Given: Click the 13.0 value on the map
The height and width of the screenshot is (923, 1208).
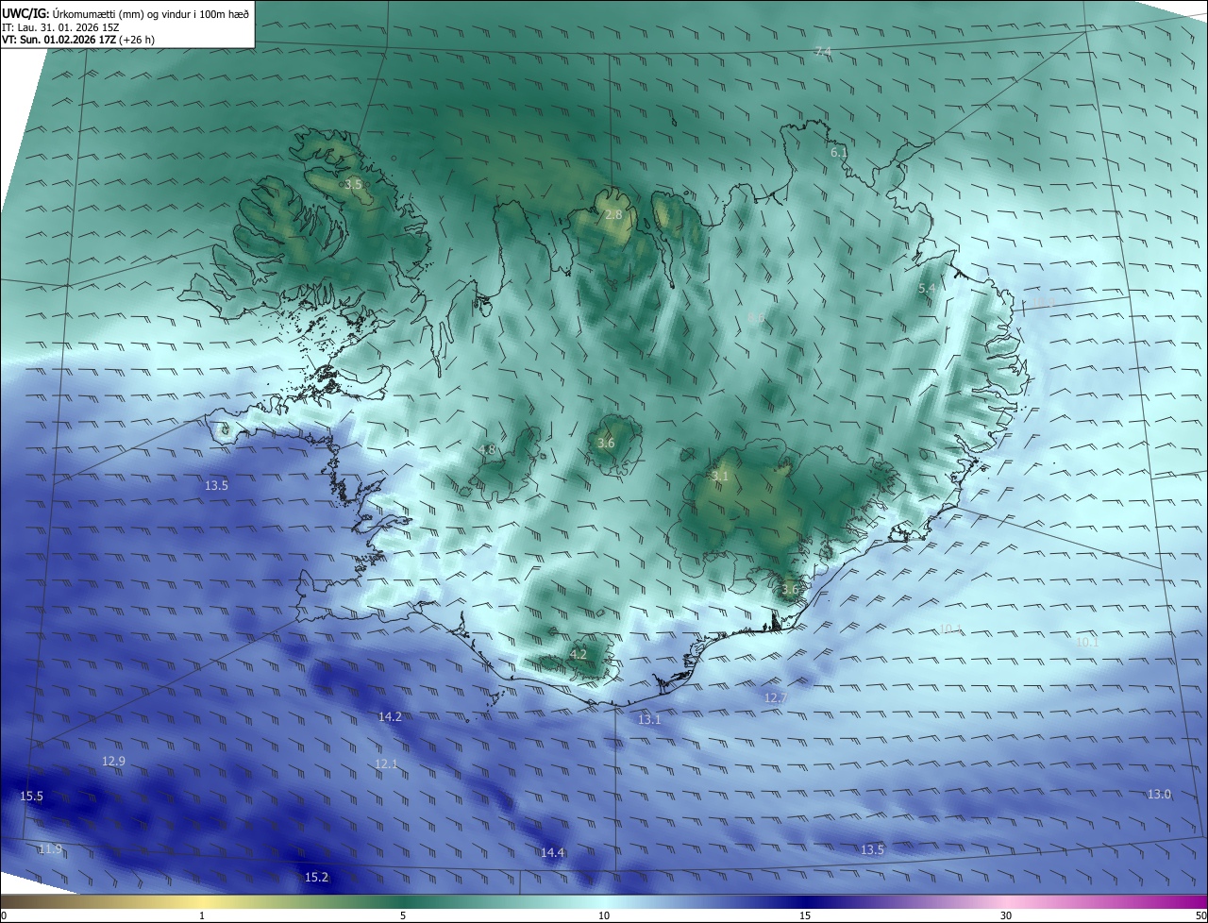Looking at the screenshot, I should (1159, 795).
